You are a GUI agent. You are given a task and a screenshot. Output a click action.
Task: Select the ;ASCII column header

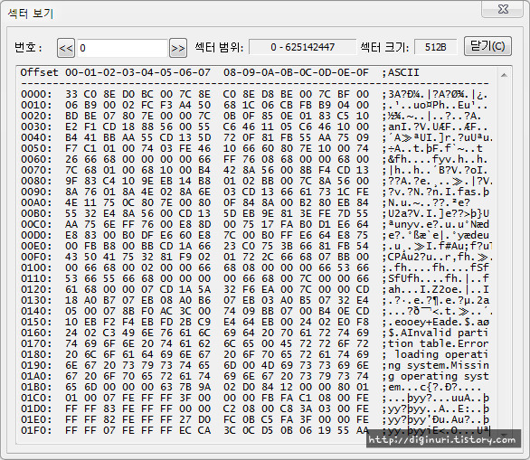[x=401, y=72]
